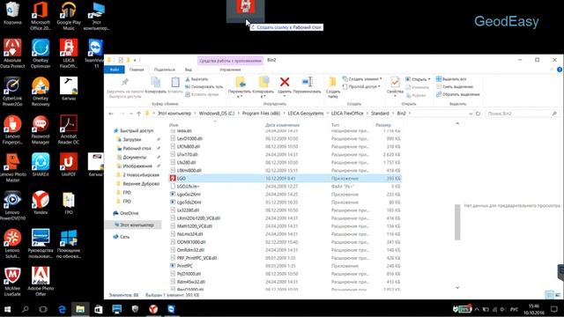The image size is (564, 317).
Task: Click Invert selection (Обратить выделение)
Action: [458, 94]
